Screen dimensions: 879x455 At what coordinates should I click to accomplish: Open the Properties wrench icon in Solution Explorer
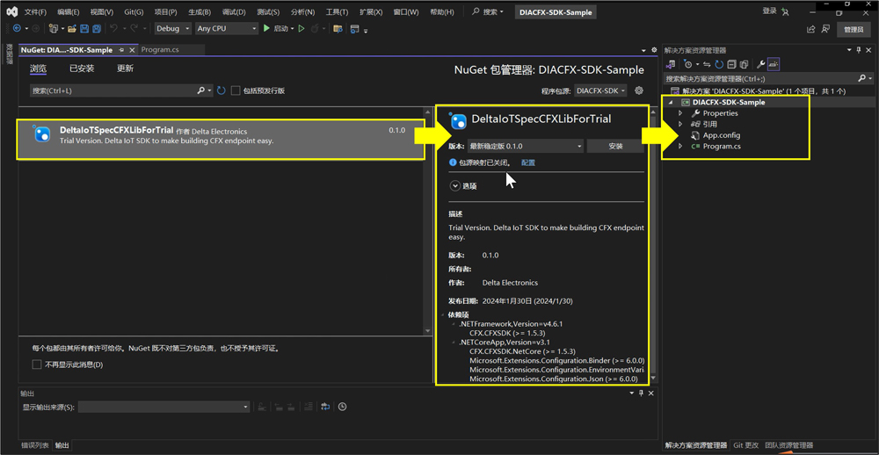point(761,64)
